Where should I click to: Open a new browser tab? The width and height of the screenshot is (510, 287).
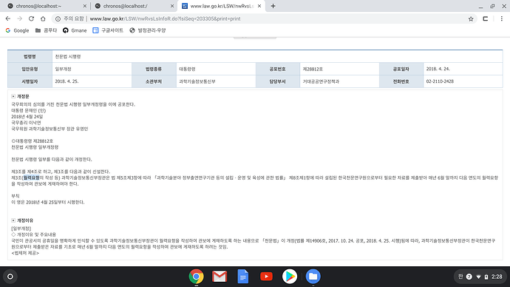tap(273, 6)
